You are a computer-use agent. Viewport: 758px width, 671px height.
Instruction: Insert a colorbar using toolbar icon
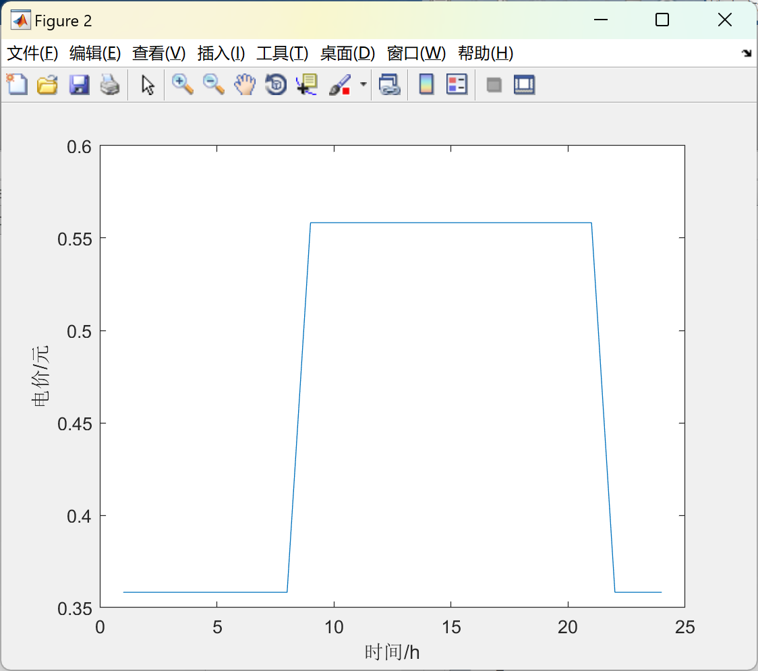[426, 84]
